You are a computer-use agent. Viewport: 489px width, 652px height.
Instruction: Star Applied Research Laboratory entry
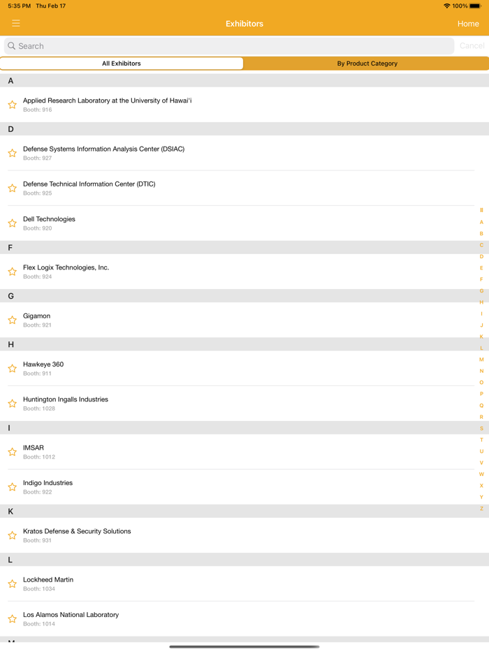[13, 105]
